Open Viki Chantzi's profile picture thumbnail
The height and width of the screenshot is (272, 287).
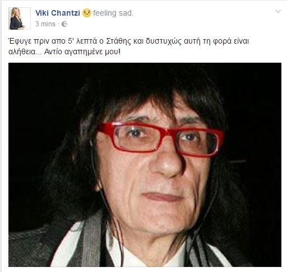click(20, 18)
